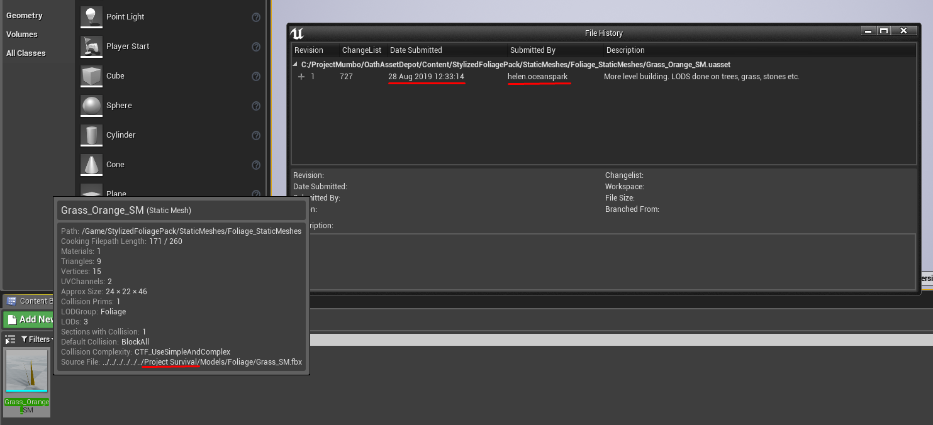Viewport: 933px width, 425px height.
Task: Choose the Cylinder shape icon
Action: [91, 135]
